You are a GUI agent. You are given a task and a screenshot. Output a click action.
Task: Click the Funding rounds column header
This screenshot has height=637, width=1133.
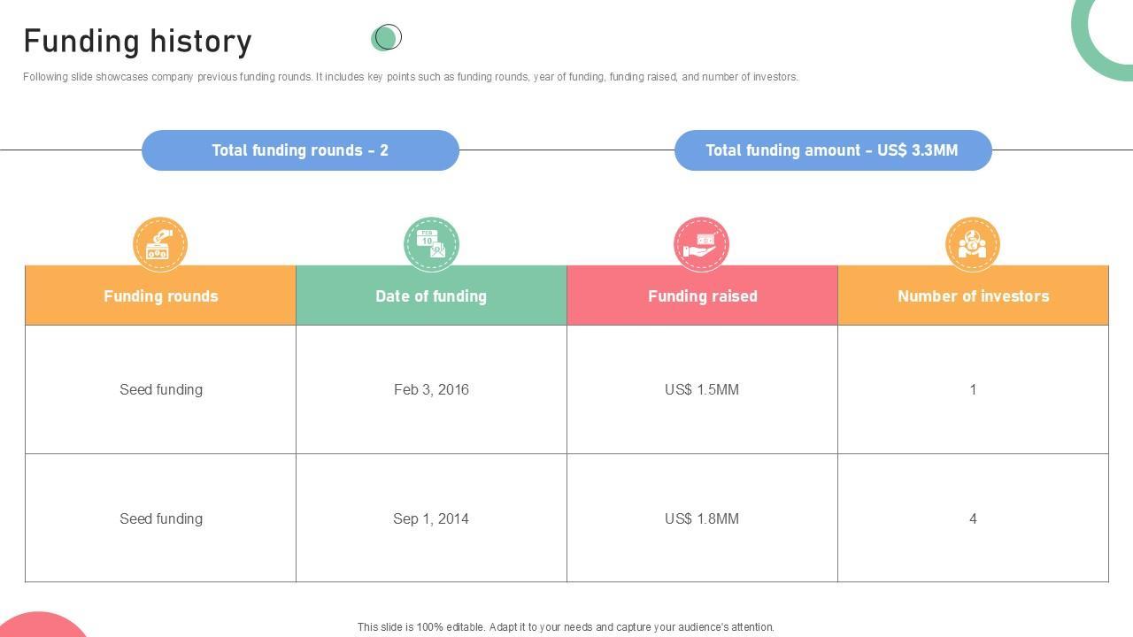tap(160, 295)
